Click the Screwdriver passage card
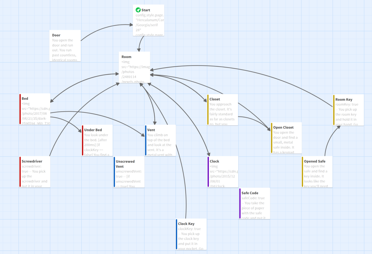This screenshot has width=372, height=254. coord(35,172)
